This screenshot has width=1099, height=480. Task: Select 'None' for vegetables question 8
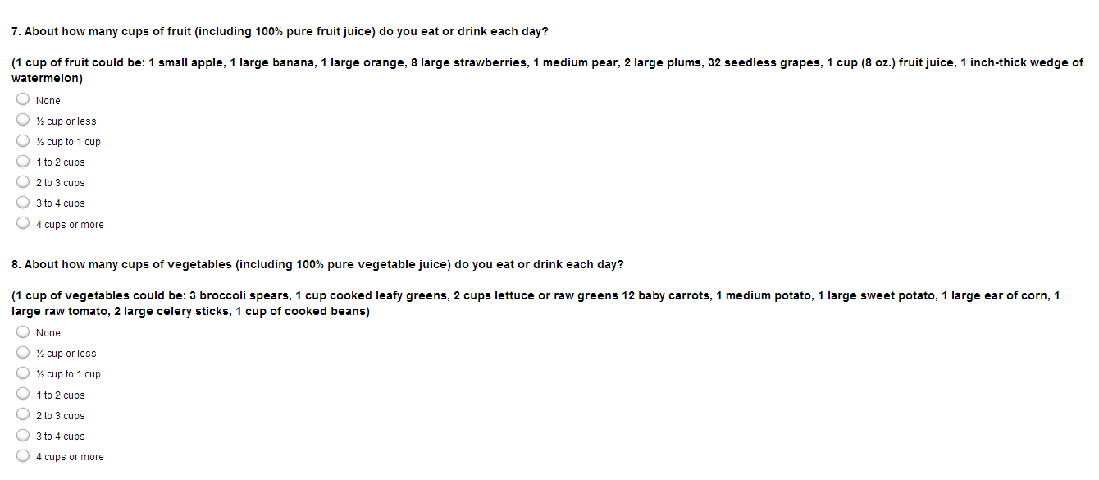tap(23, 332)
